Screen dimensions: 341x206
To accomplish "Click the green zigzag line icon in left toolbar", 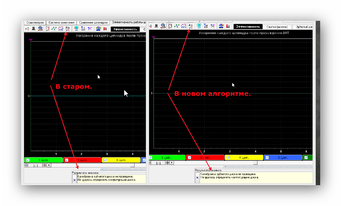I will pyautogui.click(x=54, y=29).
